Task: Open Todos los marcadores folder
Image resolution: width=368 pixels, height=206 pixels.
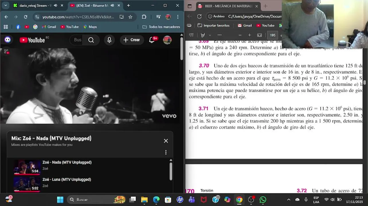Action: pos(161,27)
